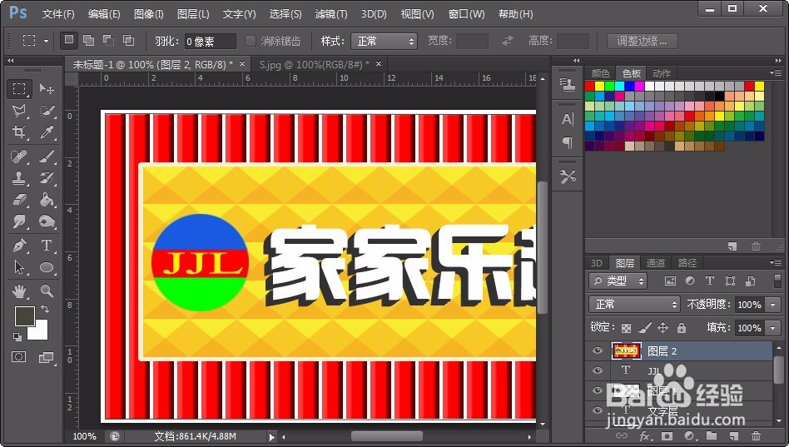Select the Rectangular Marquee tool

coord(19,89)
